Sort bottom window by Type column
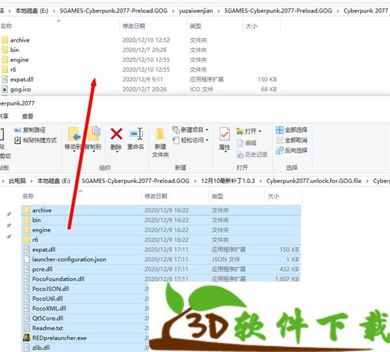390x352 pixels. coord(217,196)
